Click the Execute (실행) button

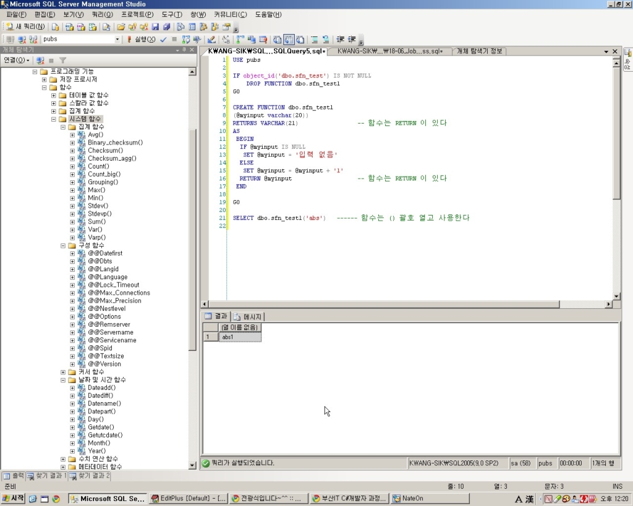[x=142, y=39]
